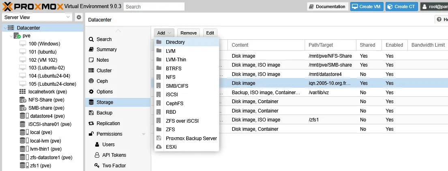Choose BTRFS from the Add menu
The image size is (448, 171).
(187, 69)
